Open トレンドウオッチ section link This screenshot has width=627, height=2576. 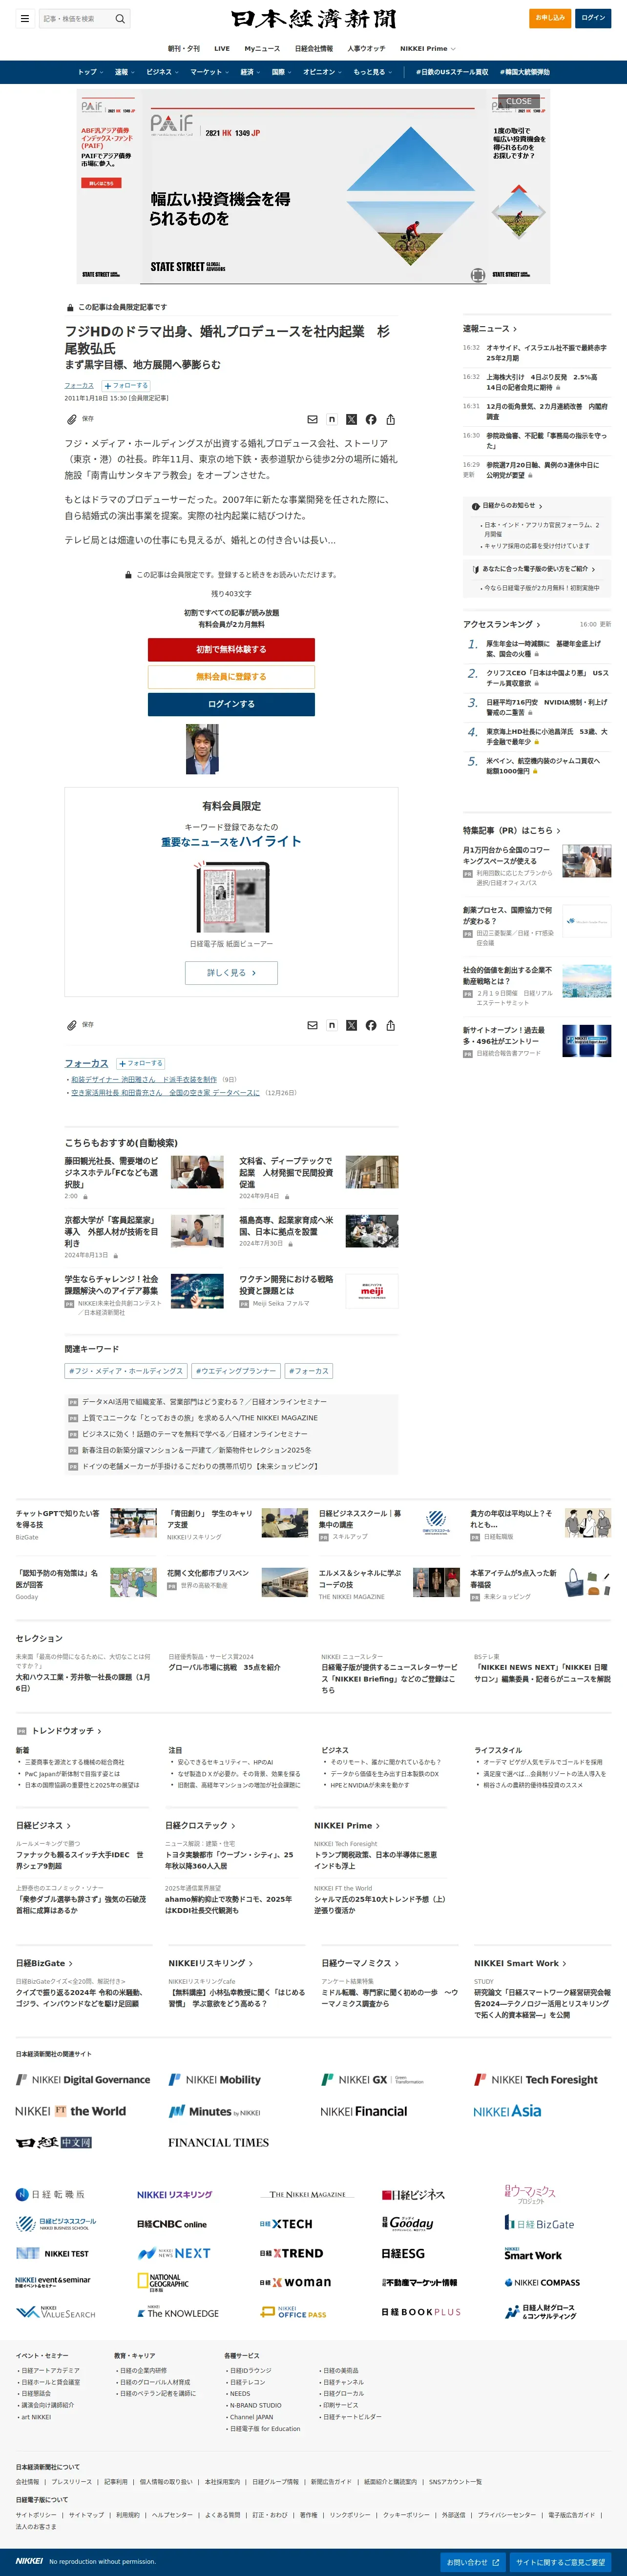pyautogui.click(x=67, y=1731)
